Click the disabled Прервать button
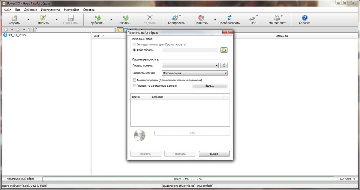This screenshot has height=190, width=360. click(180, 154)
